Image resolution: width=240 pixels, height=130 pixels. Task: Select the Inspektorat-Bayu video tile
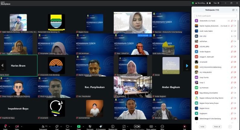click(x=18, y=109)
